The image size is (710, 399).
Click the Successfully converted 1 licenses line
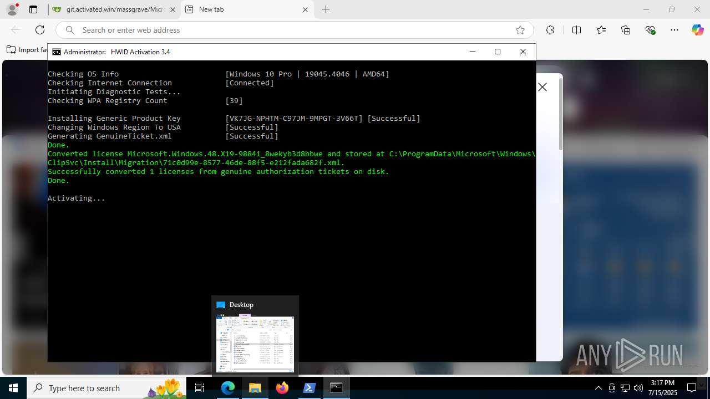219,171
